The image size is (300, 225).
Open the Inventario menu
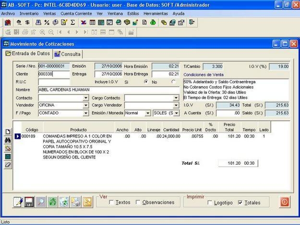tap(29, 13)
